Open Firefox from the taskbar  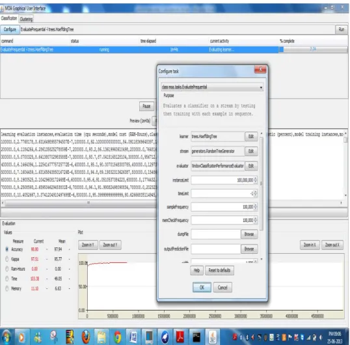point(86,337)
